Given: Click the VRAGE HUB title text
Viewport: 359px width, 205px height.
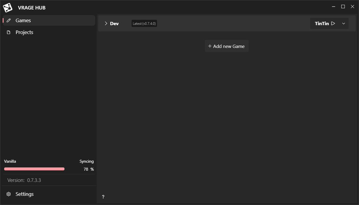Looking at the screenshot, I should pyautogui.click(x=32, y=8).
